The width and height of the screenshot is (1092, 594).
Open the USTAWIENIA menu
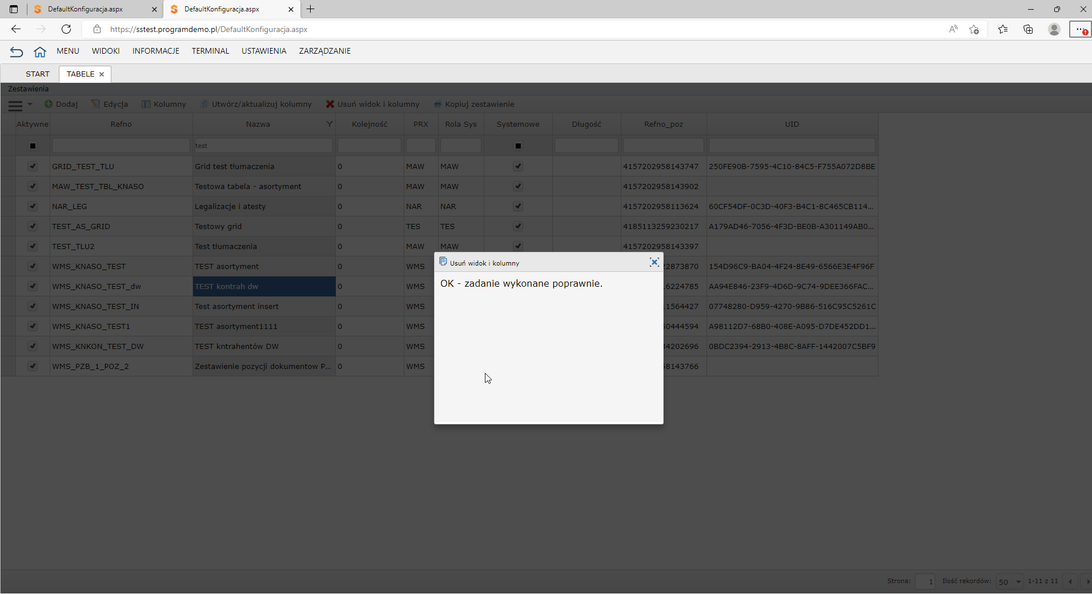pyautogui.click(x=264, y=51)
